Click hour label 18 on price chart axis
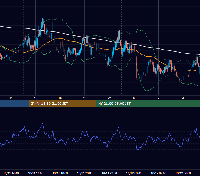Viewport: 200px width, 176px height. pyautogui.click(x=60, y=98)
